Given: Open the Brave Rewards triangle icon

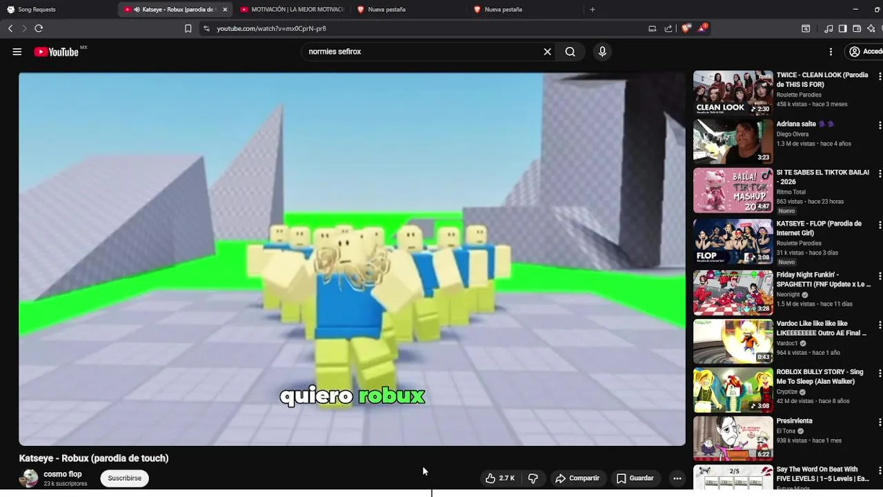Looking at the screenshot, I should [702, 28].
